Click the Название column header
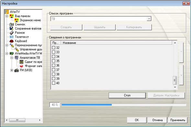The width and height of the screenshot is (191, 127). point(117,43)
